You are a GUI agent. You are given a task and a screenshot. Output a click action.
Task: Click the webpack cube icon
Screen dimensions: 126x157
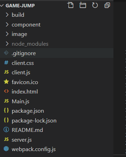[x=6, y=149]
